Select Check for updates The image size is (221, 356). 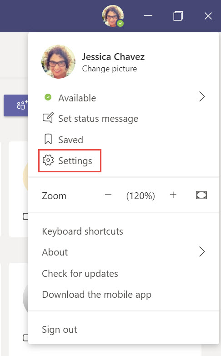[80, 274]
